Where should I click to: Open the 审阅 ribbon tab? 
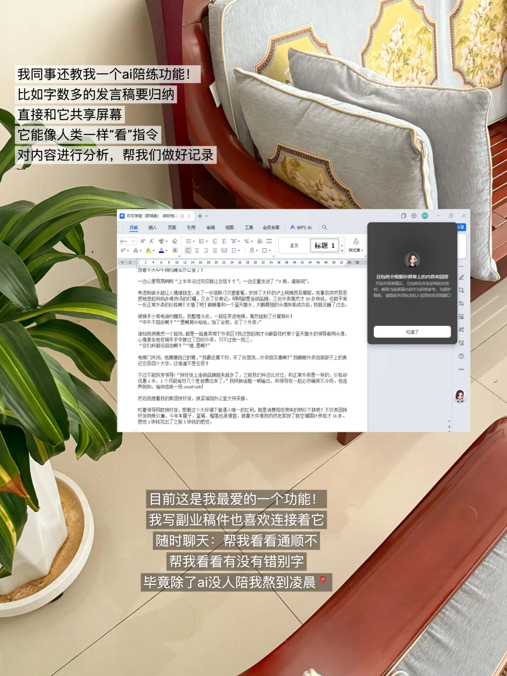click(210, 228)
